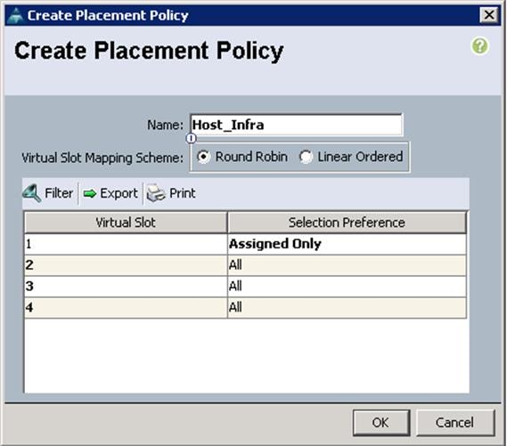
Task: Click the Filter magnifier icon
Action: (32, 193)
